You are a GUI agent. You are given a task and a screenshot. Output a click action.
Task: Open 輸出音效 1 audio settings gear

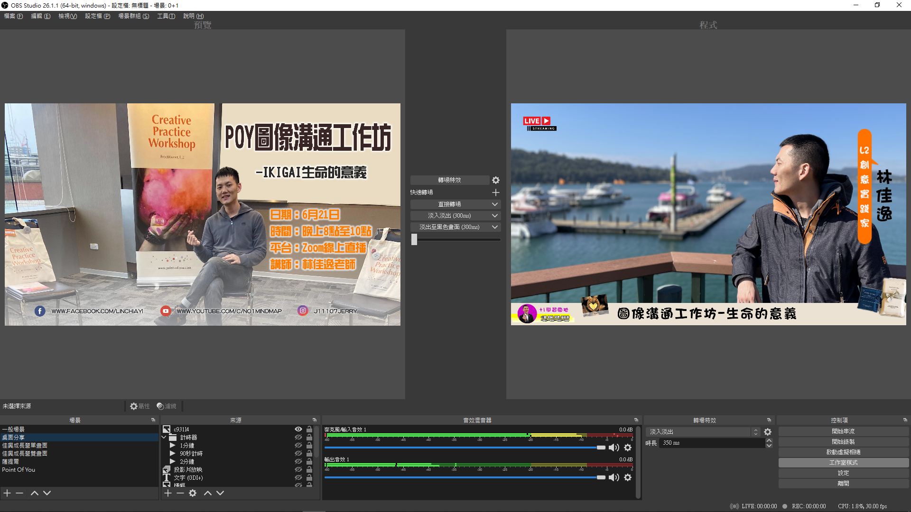coord(628,477)
